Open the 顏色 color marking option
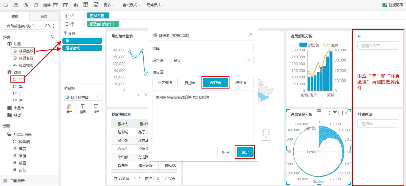406x186 pixels. [69, 108]
